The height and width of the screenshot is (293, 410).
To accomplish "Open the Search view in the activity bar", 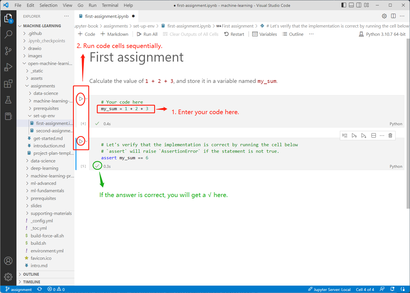I will [x=8, y=34].
